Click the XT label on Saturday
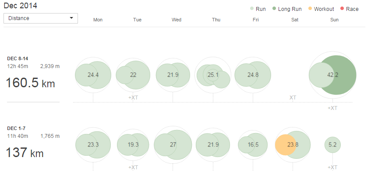This screenshot has width=371, height=178. click(293, 97)
